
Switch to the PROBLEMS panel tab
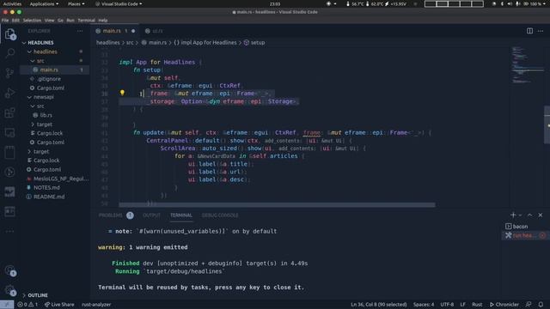[x=116, y=215]
